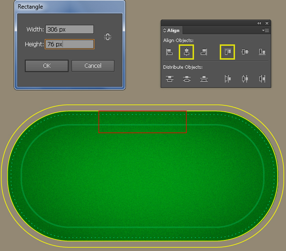Open the Align panel flyout menu
This screenshot has width=286, height=251.
[x=266, y=31]
